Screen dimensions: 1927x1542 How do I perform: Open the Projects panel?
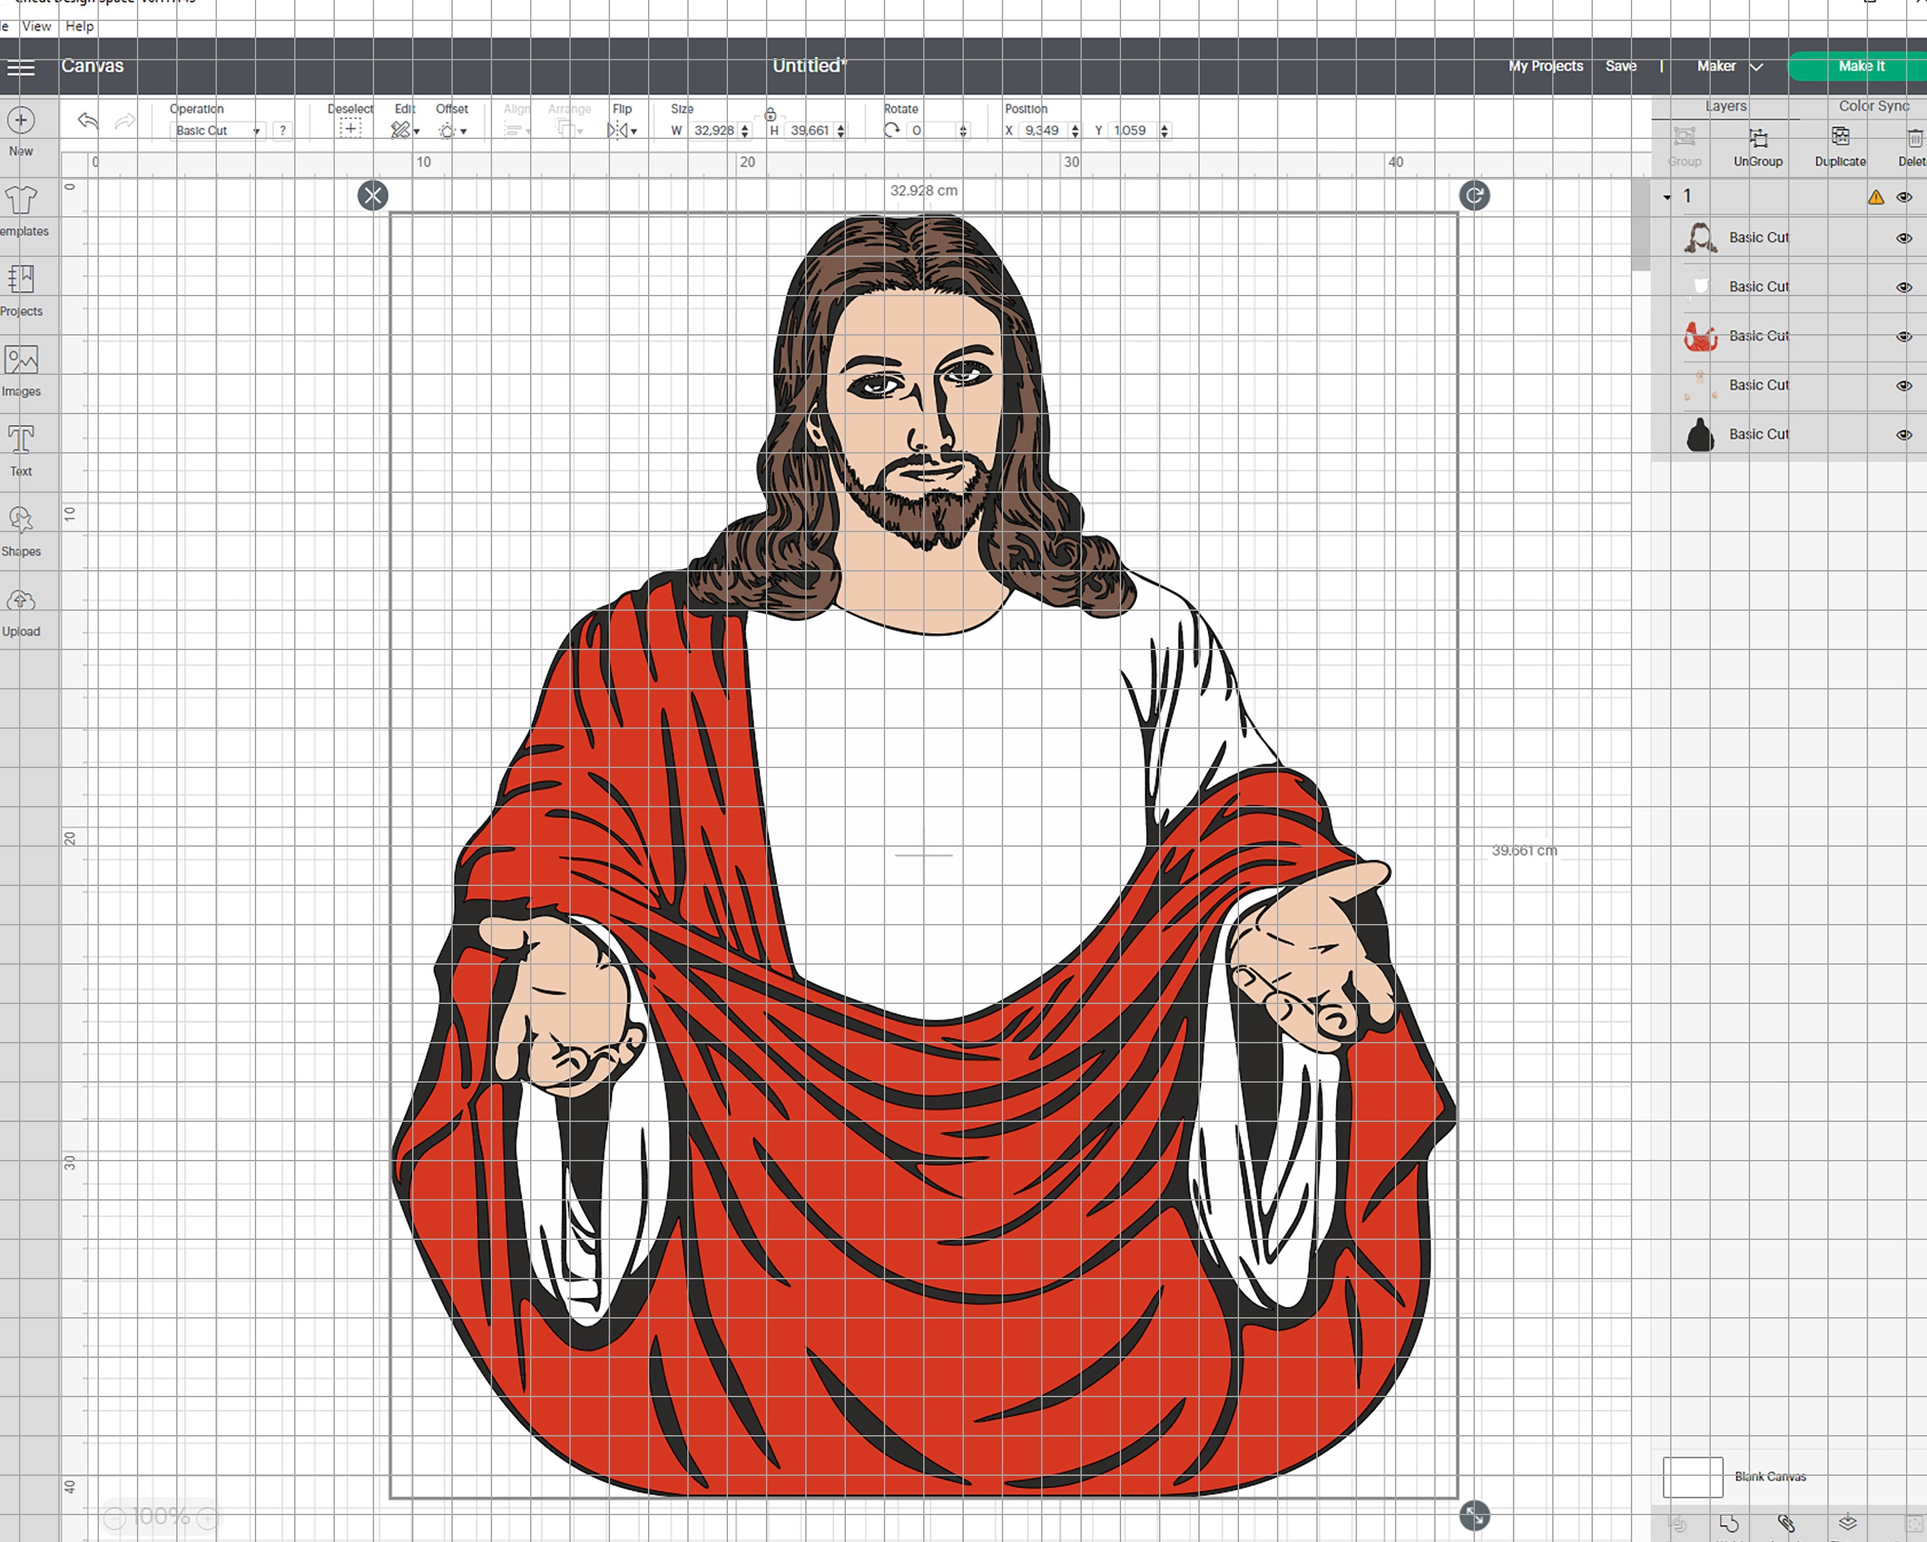tap(22, 290)
